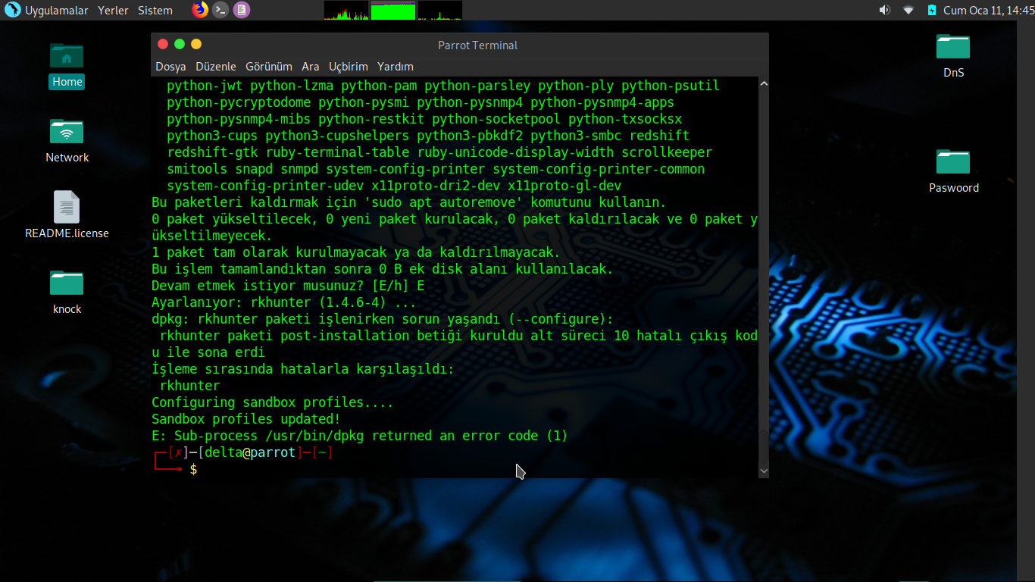
Task: Open the Uçbirim menu in terminal
Action: [349, 67]
